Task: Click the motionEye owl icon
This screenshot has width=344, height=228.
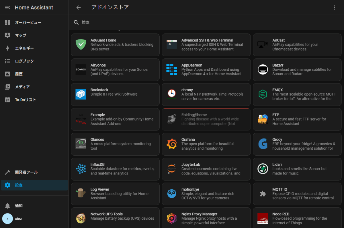Action: [x=172, y=193]
